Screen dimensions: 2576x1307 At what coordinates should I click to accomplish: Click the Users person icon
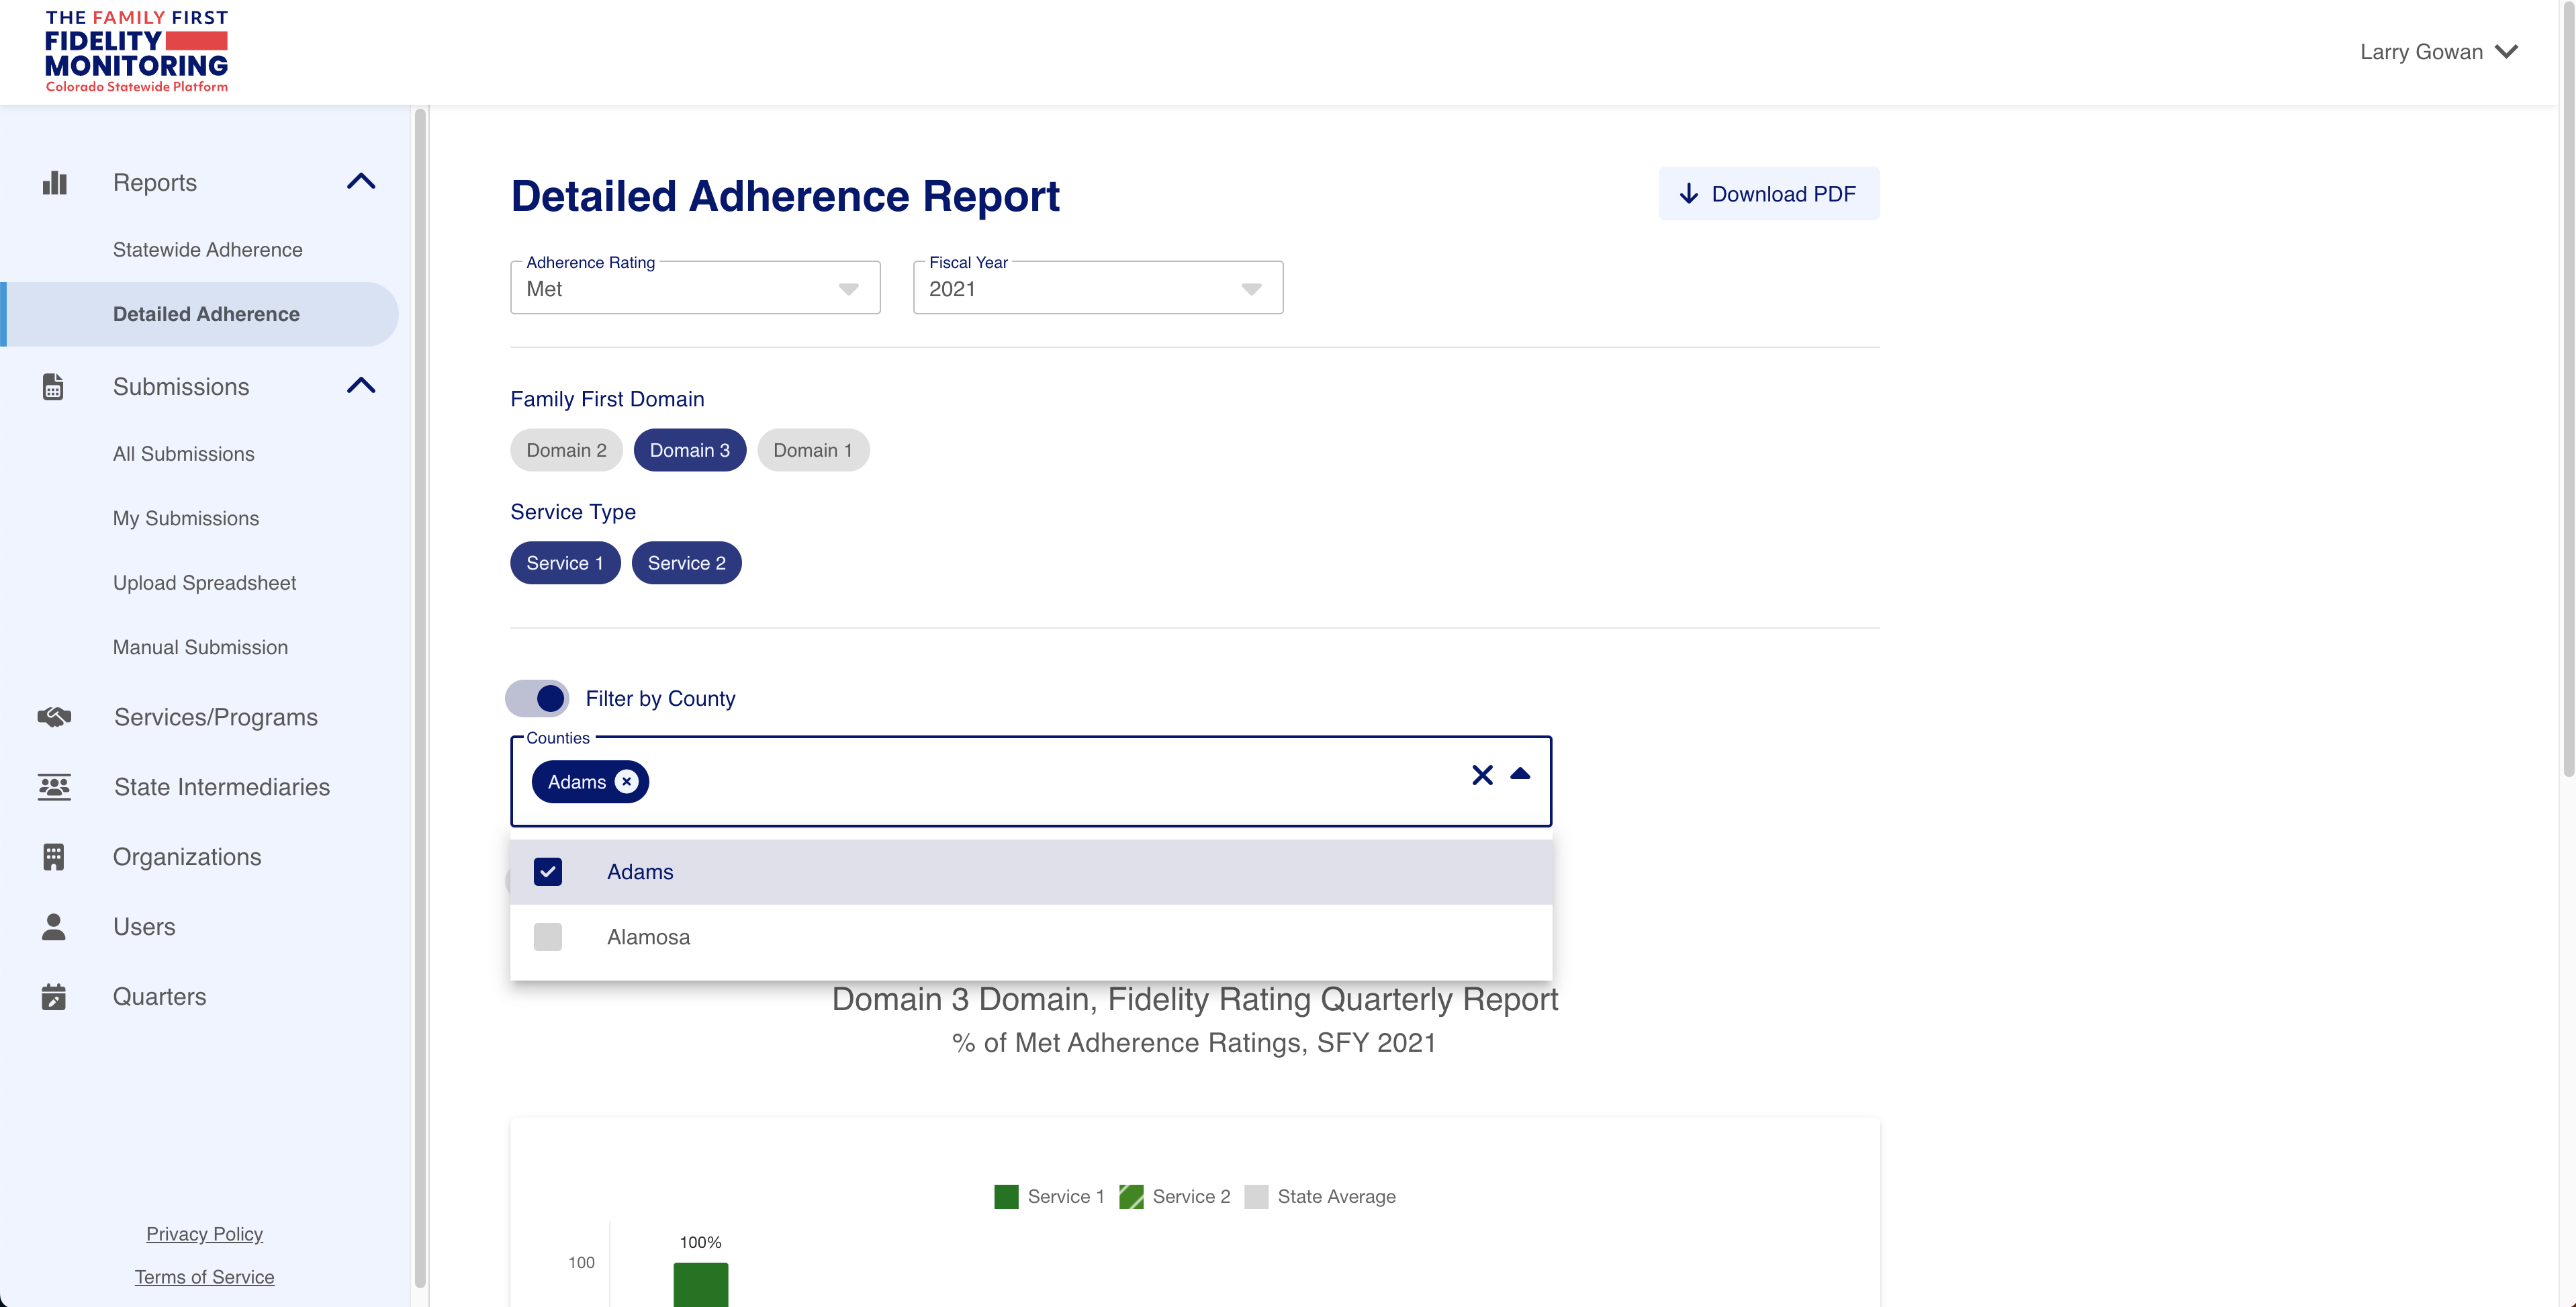(x=54, y=927)
